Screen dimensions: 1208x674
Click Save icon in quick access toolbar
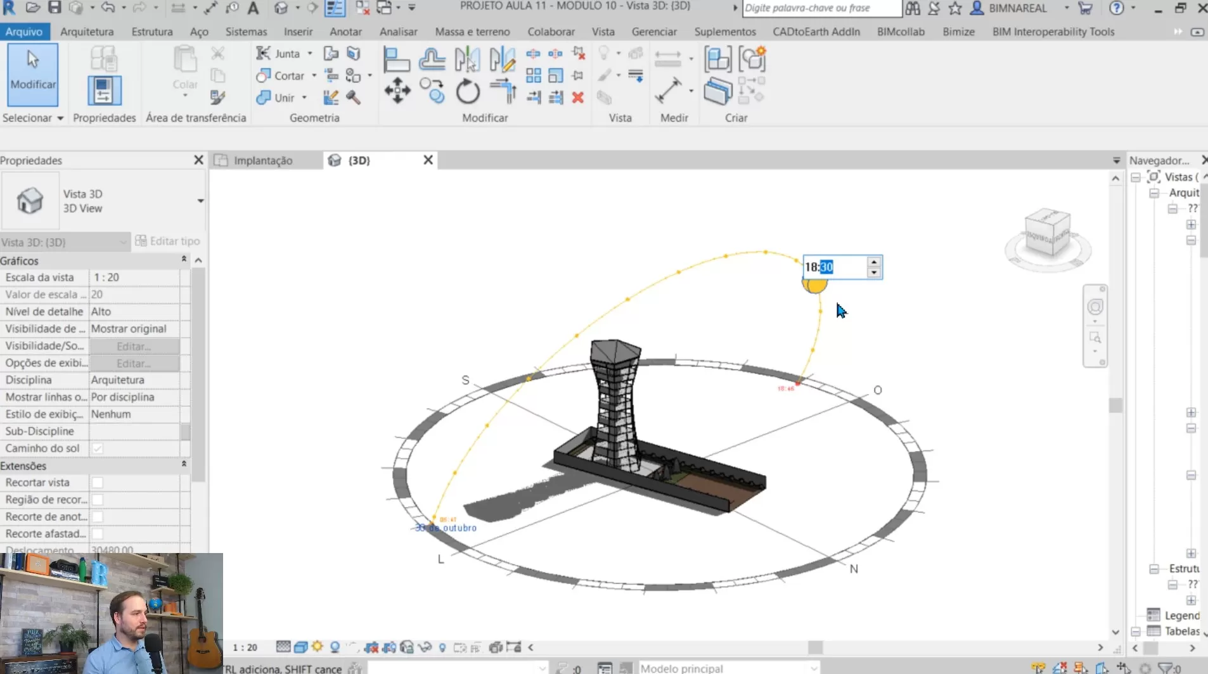pos(55,8)
